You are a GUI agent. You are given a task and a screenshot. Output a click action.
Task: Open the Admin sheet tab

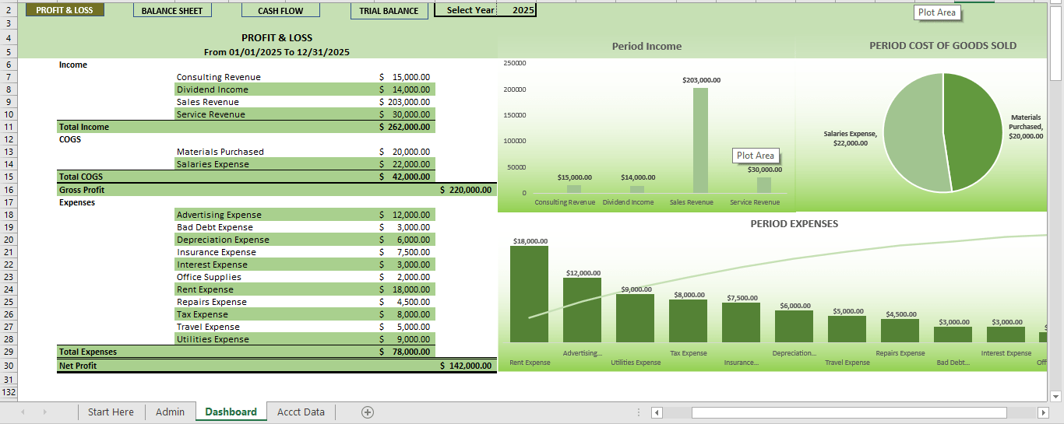170,412
